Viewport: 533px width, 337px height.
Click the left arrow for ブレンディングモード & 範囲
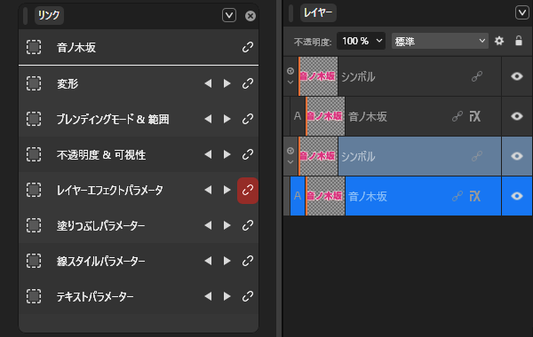[208, 119]
